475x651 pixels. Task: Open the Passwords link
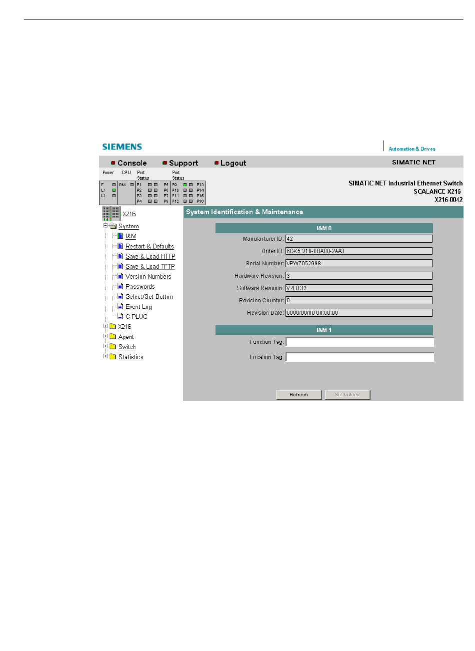(140, 286)
